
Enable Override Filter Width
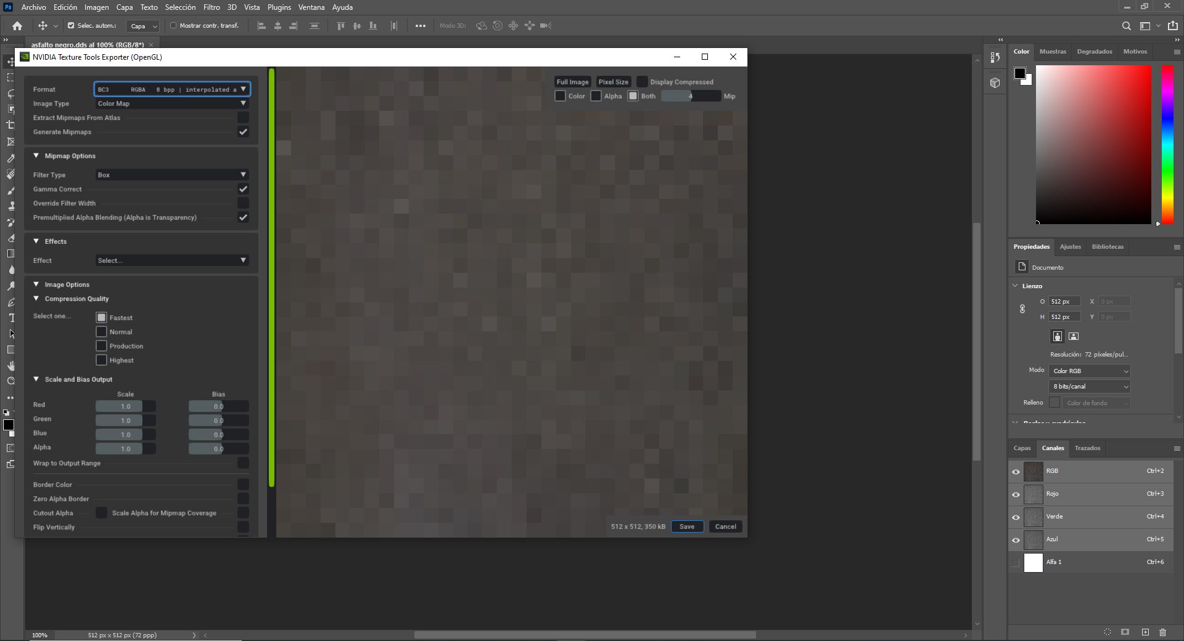pos(243,203)
